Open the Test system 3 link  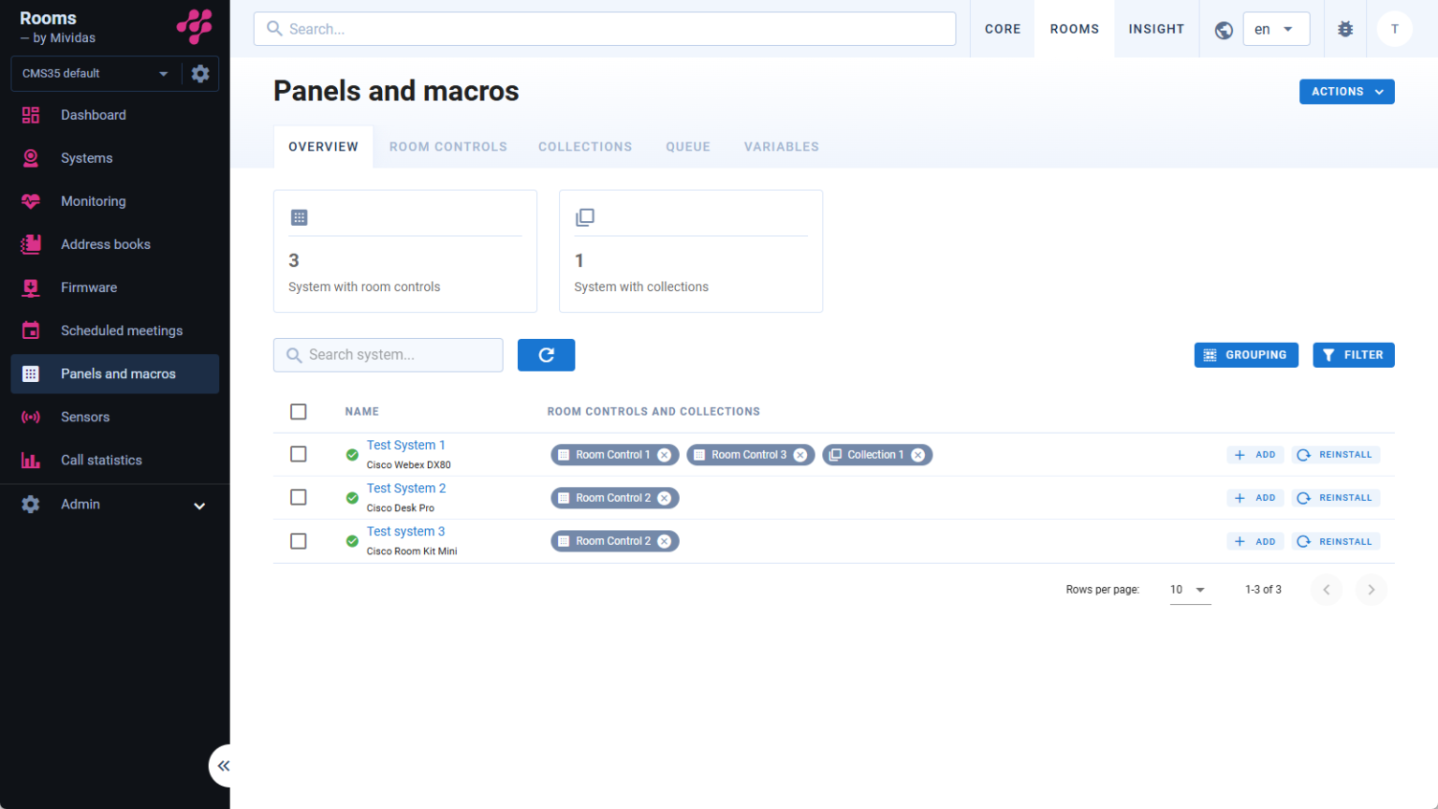(405, 531)
